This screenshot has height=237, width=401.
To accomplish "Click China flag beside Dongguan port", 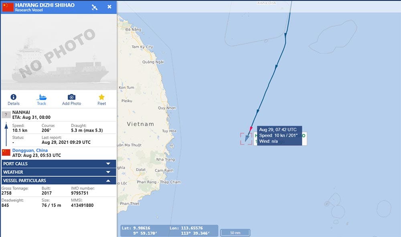I will click(x=6, y=153).
